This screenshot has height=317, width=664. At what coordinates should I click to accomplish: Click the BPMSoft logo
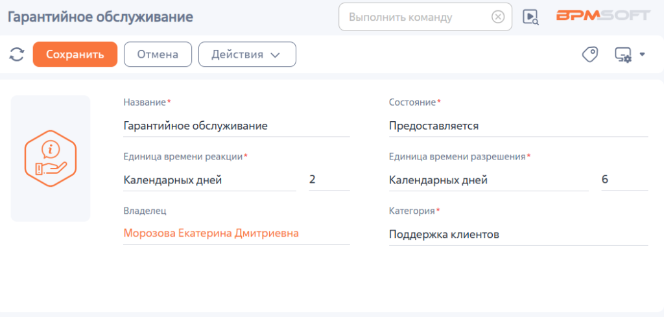click(x=603, y=16)
